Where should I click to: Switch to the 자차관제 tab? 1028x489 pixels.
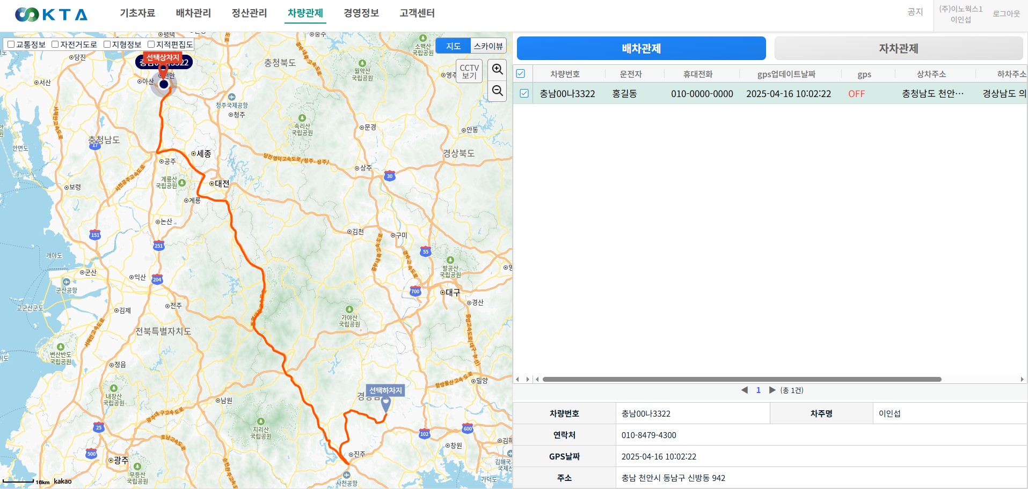click(898, 48)
